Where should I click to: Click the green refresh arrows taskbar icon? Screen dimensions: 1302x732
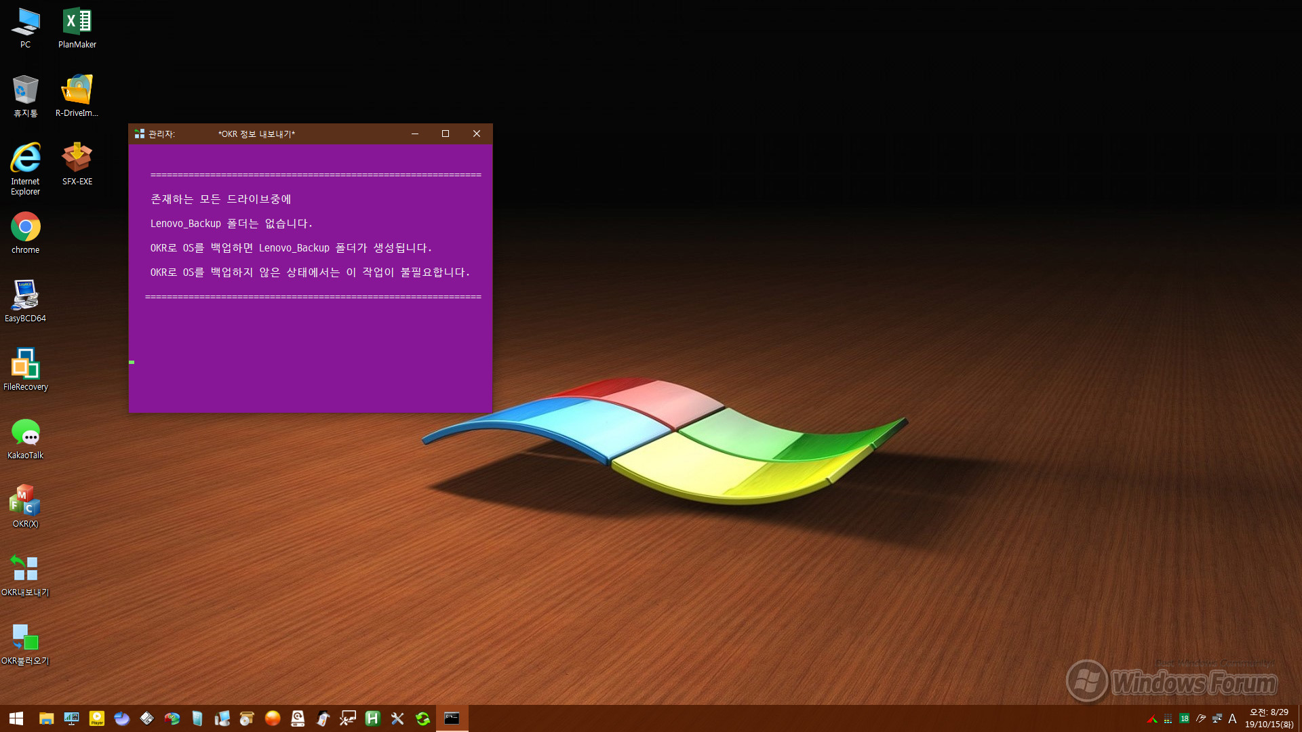tap(423, 718)
